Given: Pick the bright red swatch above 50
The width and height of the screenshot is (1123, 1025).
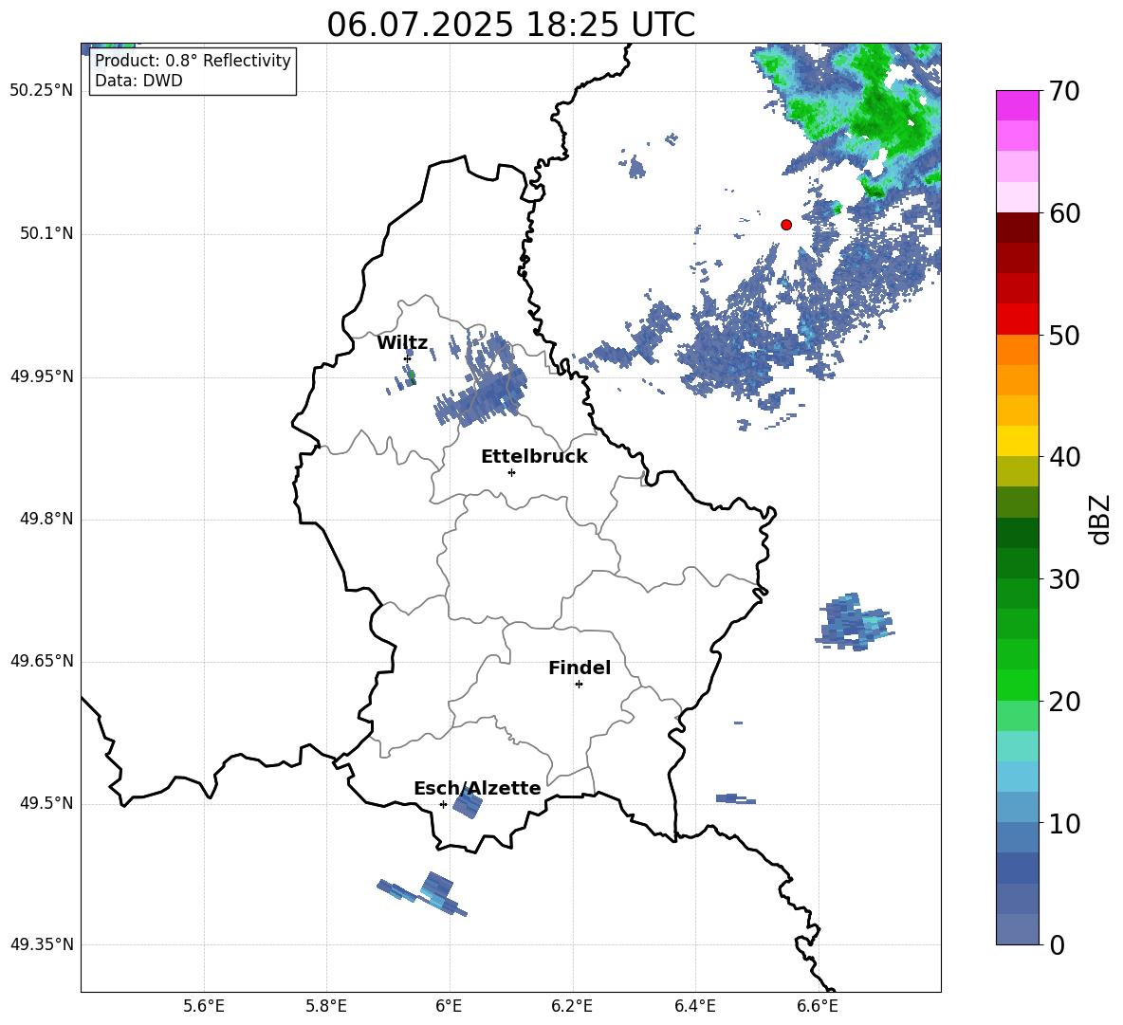Looking at the screenshot, I should click(x=1017, y=319).
